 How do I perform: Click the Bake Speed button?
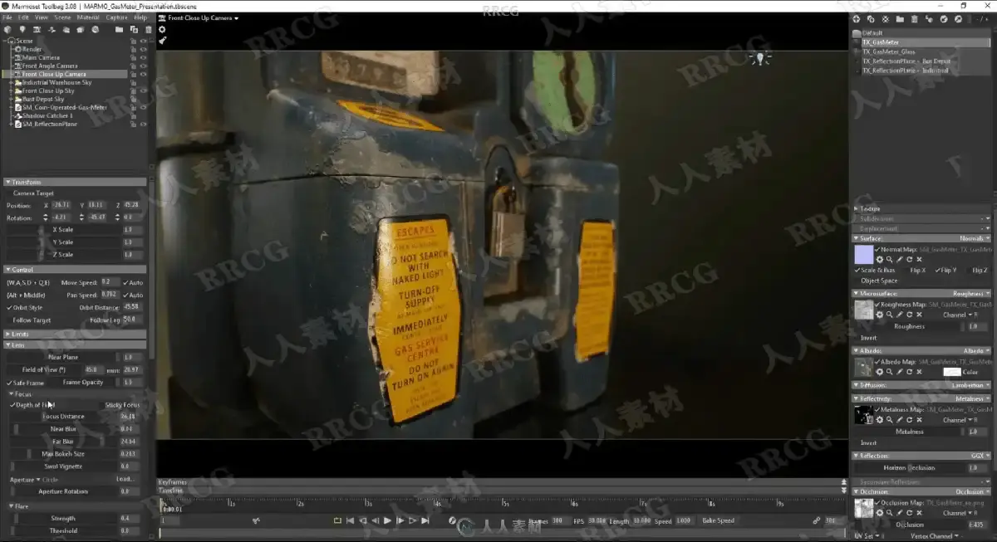[x=719, y=520]
